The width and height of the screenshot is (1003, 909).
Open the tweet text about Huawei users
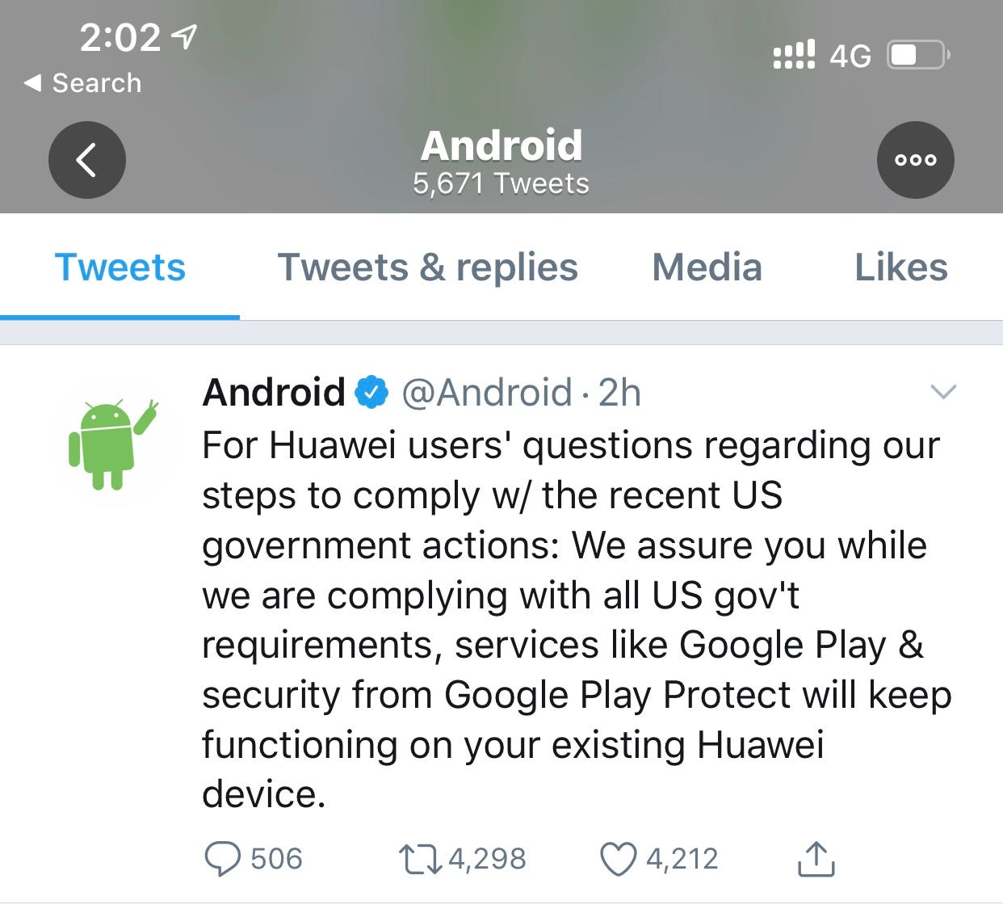tap(577, 620)
